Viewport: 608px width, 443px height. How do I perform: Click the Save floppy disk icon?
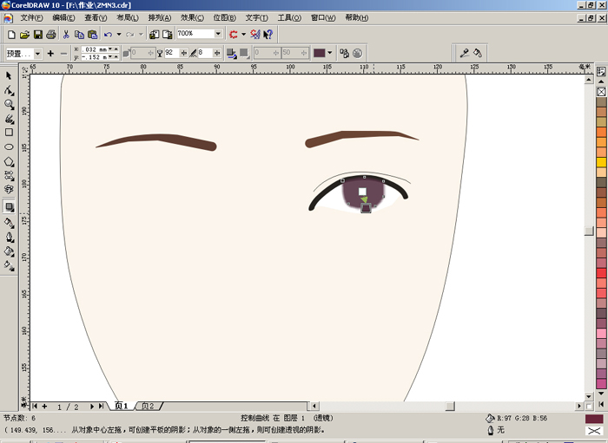38,34
